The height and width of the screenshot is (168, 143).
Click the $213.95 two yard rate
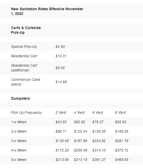(62, 160)
